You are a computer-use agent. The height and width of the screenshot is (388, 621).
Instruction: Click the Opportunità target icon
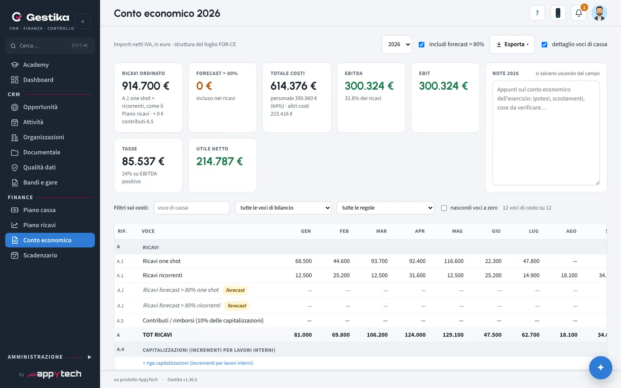point(15,107)
